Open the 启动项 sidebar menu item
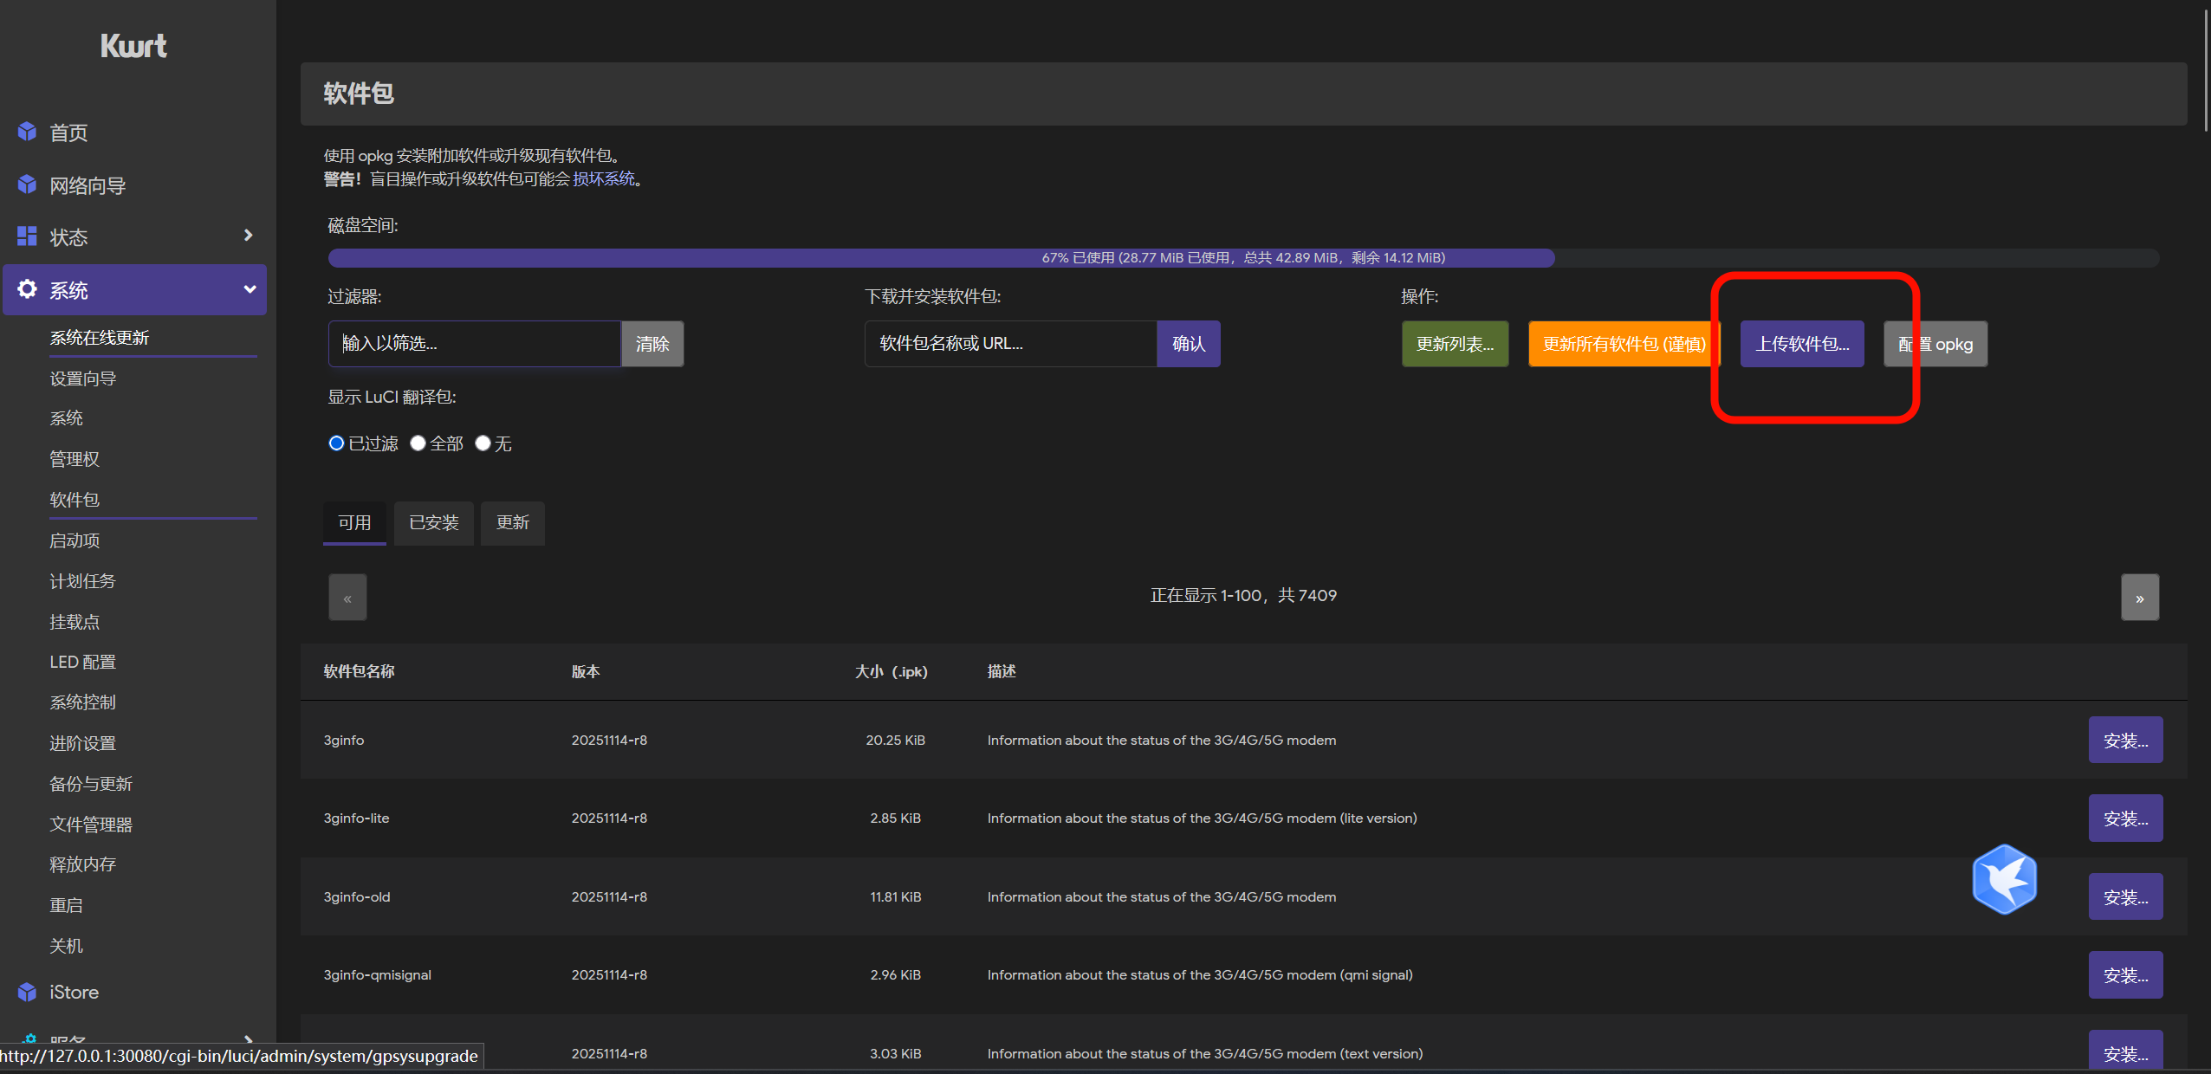Viewport: 2211px width, 1074px height. 75,540
